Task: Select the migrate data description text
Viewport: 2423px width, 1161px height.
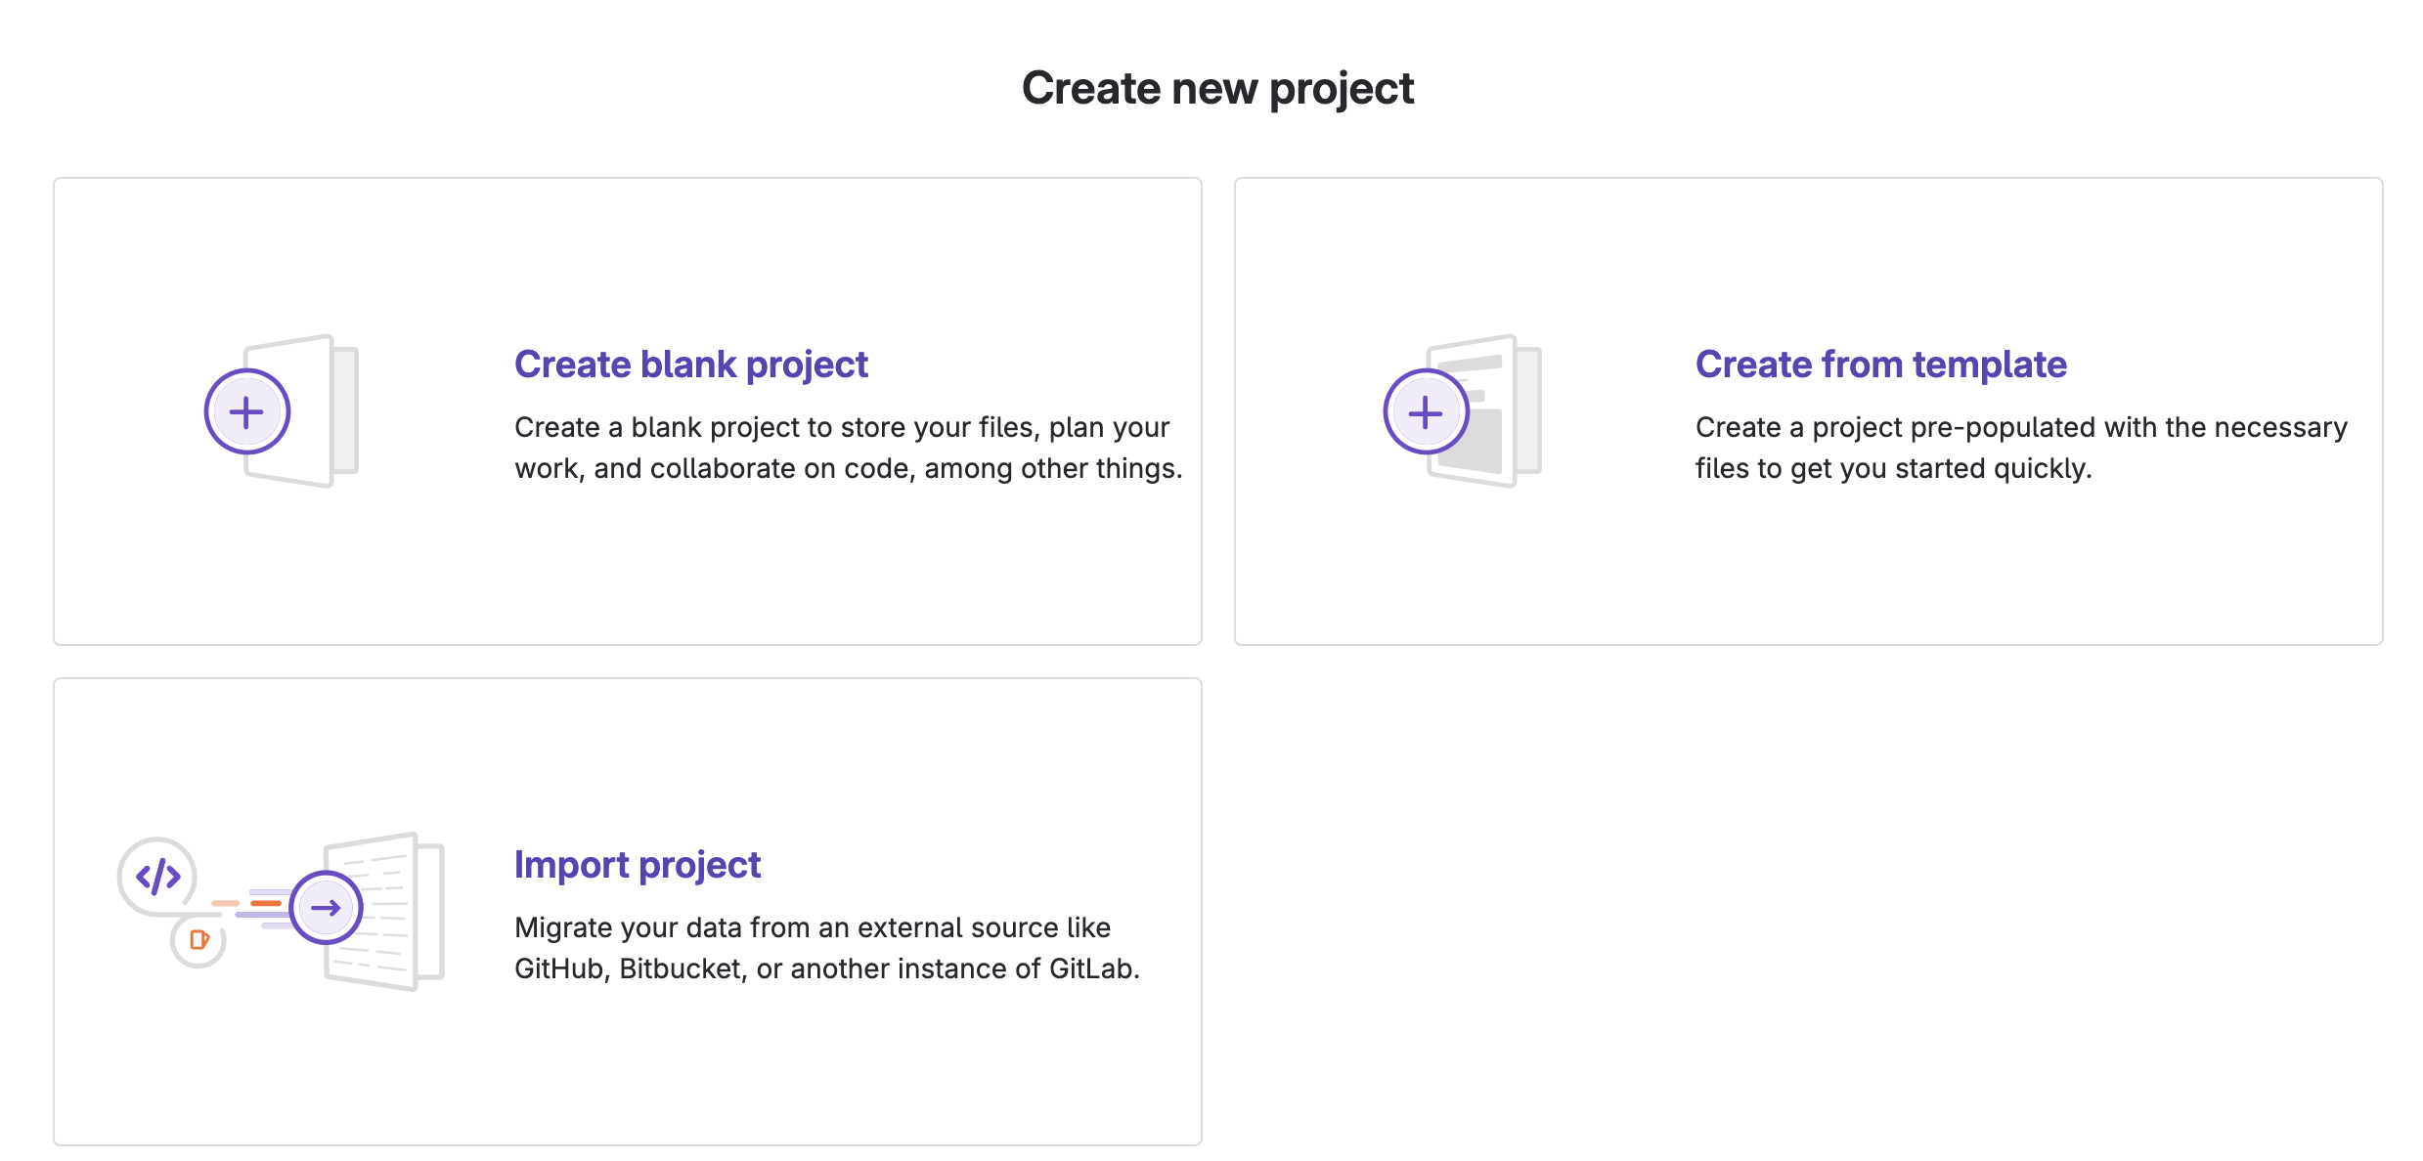Action: coord(827,948)
